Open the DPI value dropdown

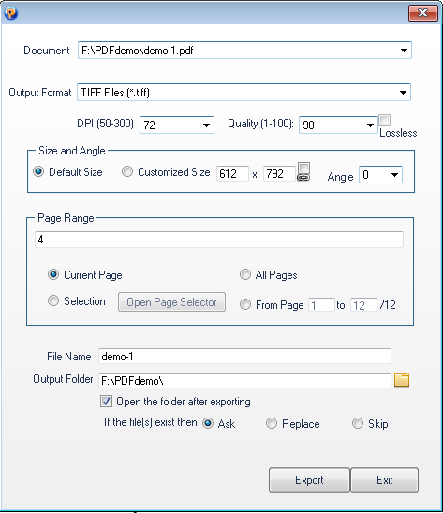(x=206, y=125)
